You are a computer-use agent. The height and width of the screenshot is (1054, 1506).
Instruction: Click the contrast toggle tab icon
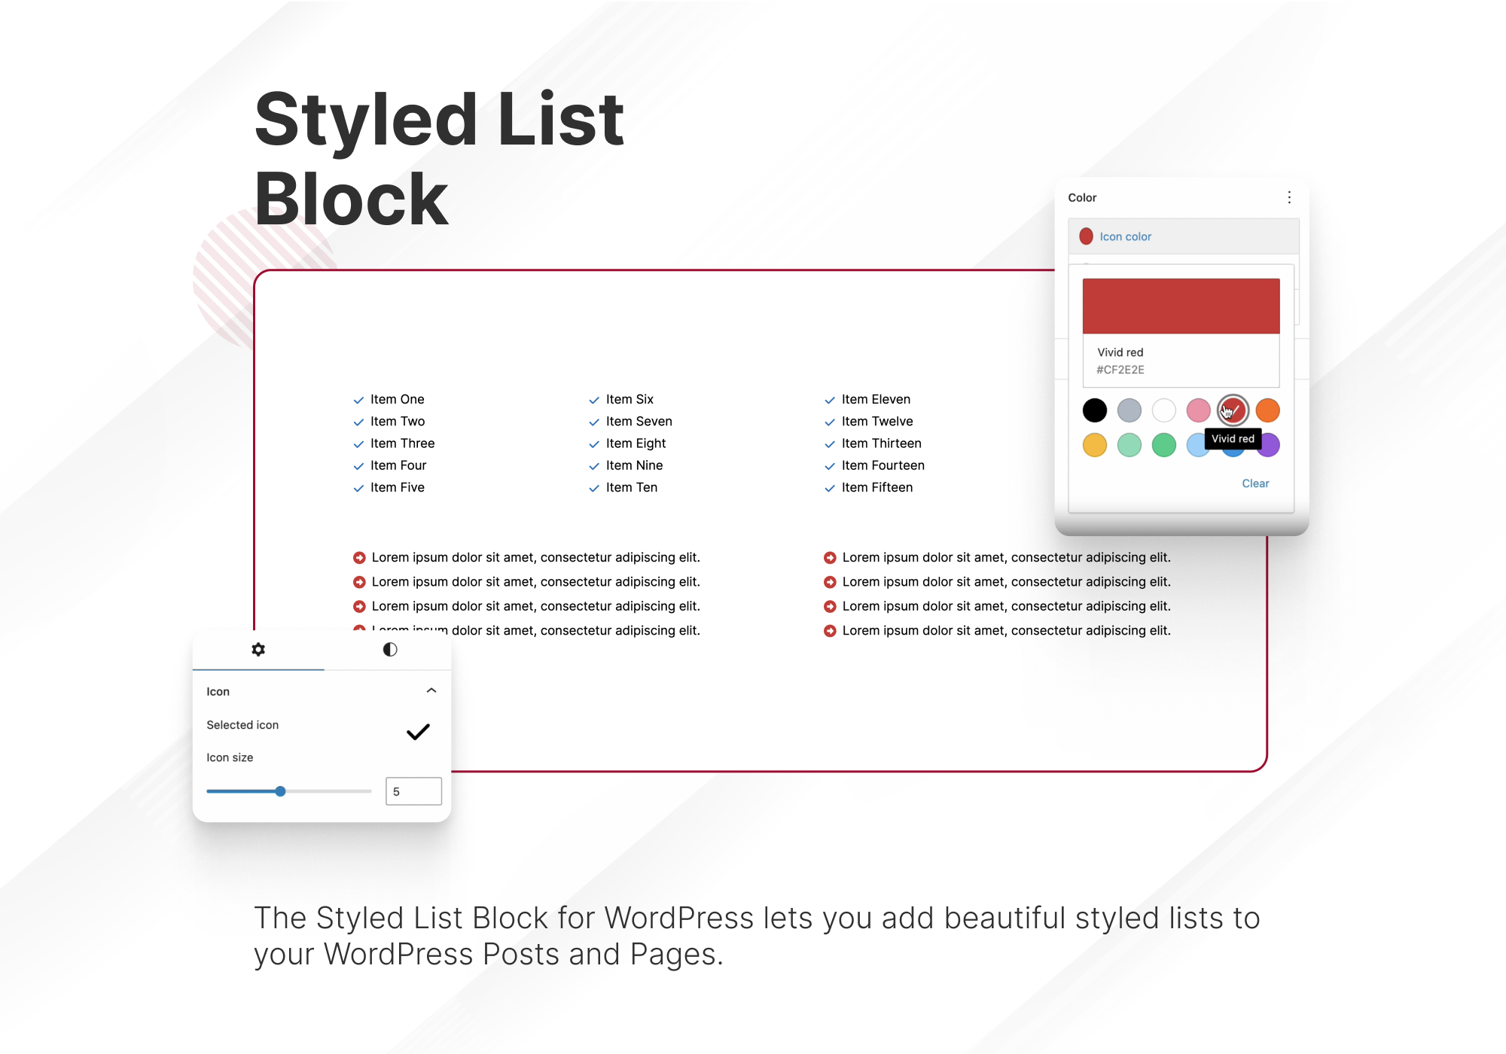(390, 647)
